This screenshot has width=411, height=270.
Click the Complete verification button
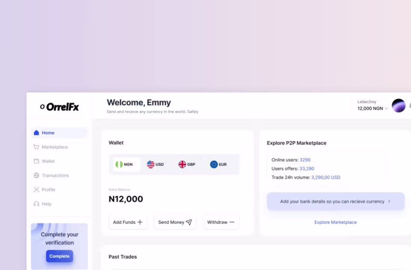pyautogui.click(x=59, y=256)
